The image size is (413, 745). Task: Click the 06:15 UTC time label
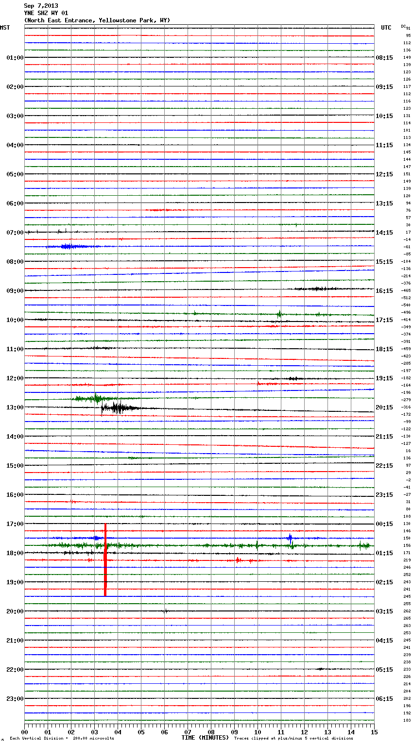(384, 699)
